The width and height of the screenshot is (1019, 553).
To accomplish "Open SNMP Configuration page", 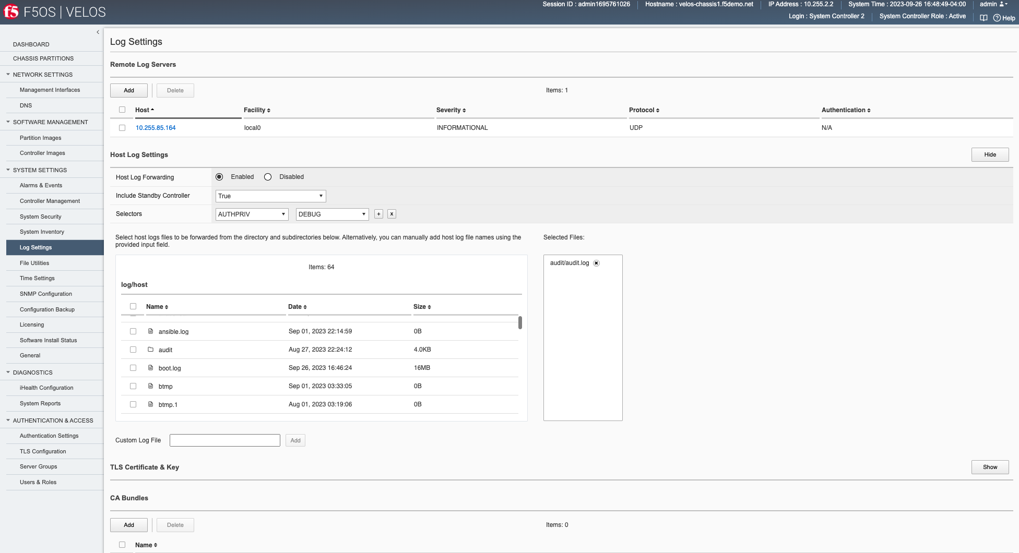I will (46, 294).
